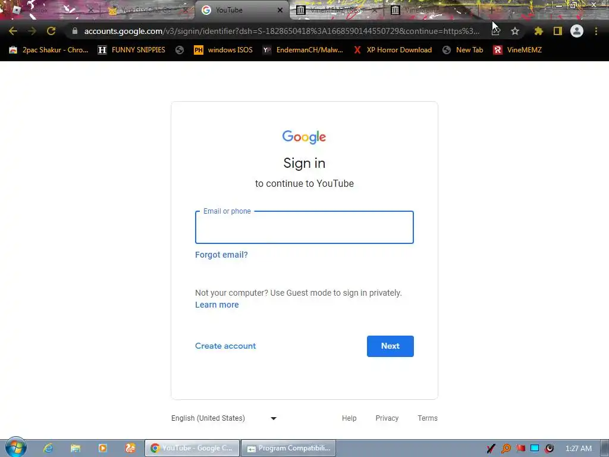The image size is (609, 457).
Task: Launch Internet Explorer from the taskbar
Action: tap(48, 448)
